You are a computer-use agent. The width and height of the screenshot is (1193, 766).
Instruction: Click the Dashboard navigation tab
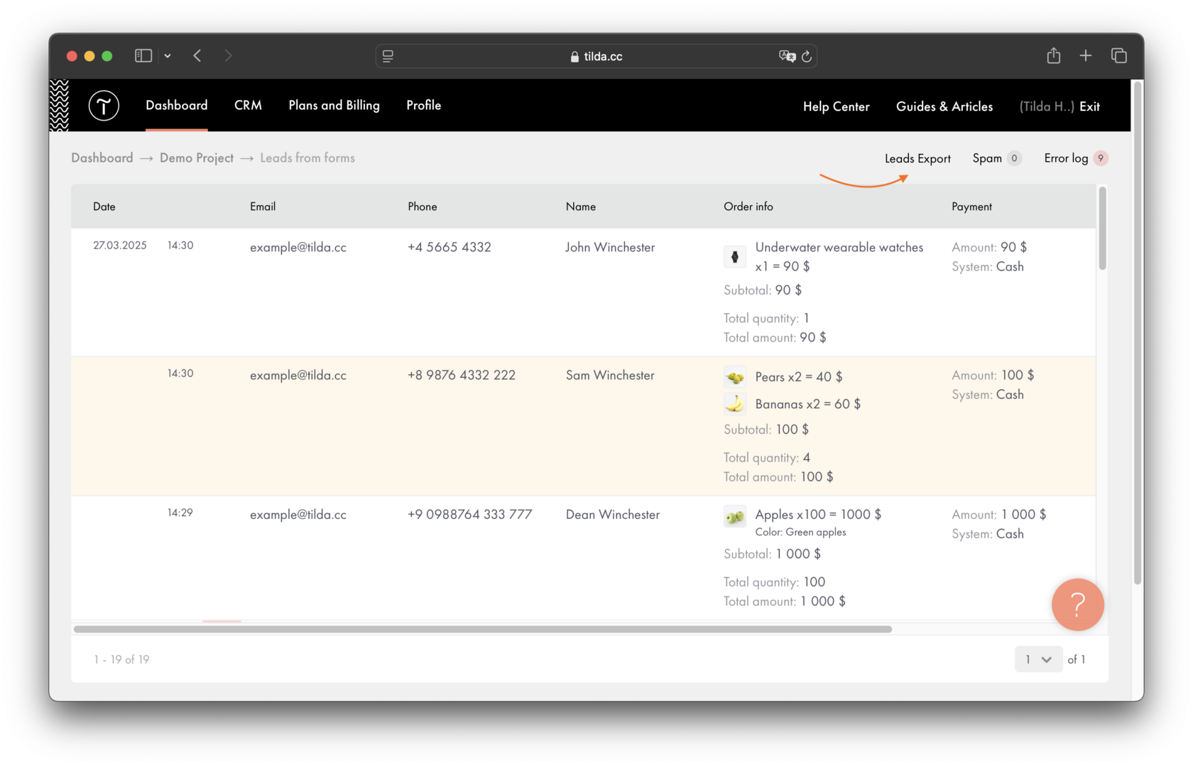pos(176,105)
